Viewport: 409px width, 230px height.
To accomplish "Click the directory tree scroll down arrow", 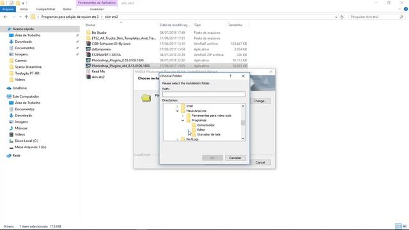I will pyautogui.click(x=243, y=139).
